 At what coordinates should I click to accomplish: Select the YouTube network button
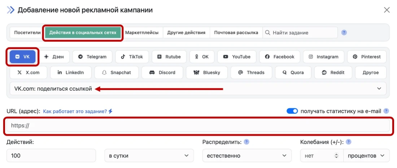tap(236, 57)
